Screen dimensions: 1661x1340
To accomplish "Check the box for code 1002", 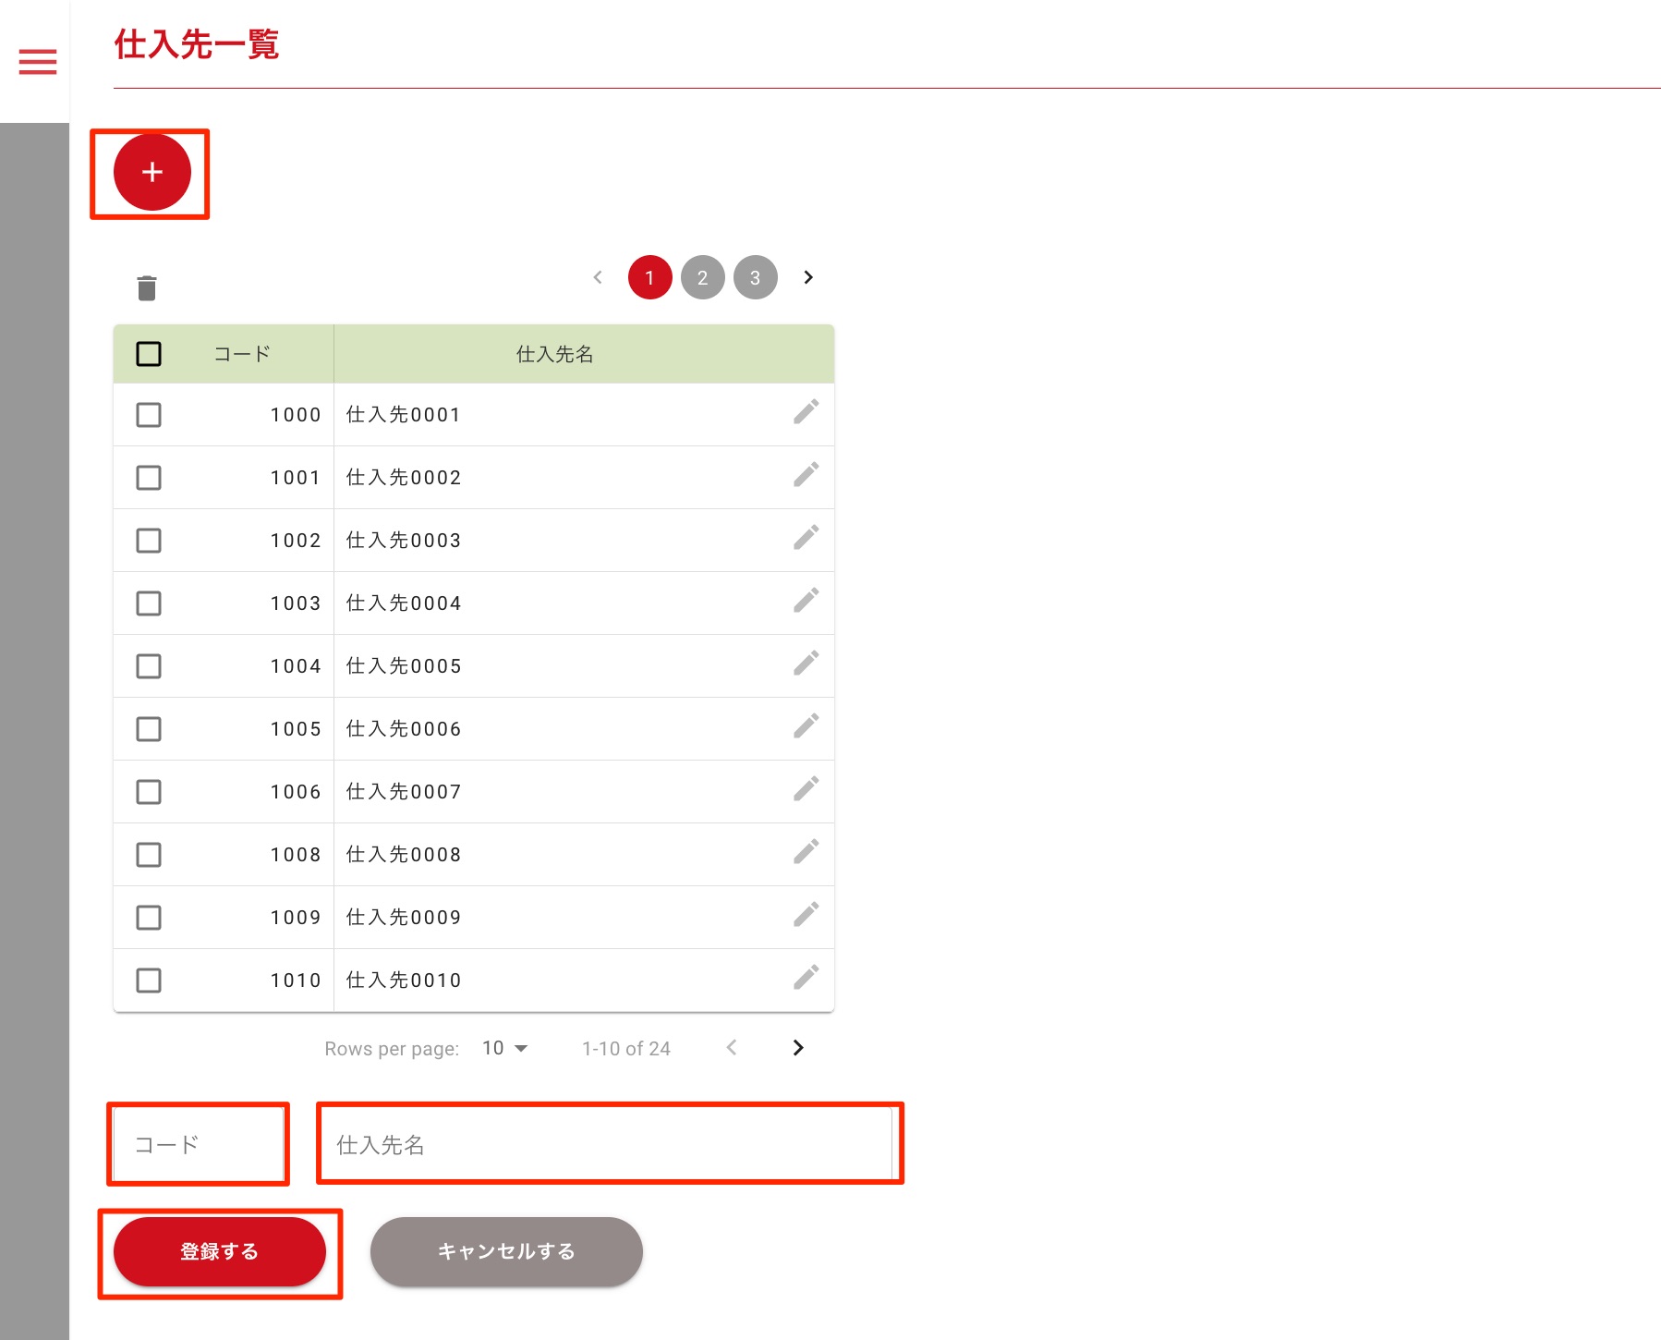I will tap(149, 541).
